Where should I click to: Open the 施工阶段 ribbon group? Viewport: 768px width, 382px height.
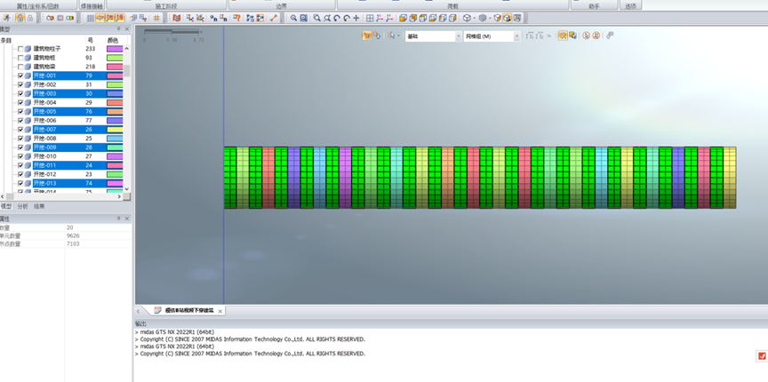coord(166,6)
